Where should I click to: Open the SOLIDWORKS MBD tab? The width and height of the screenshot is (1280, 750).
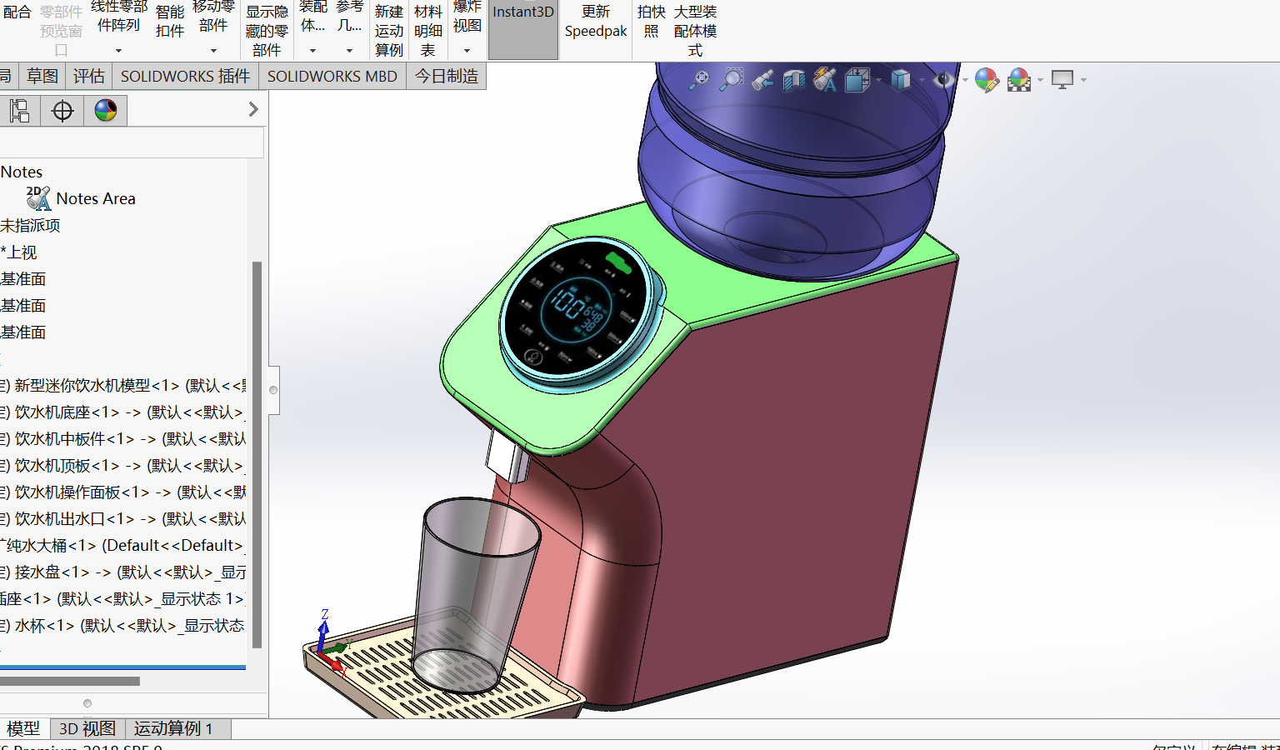click(332, 76)
